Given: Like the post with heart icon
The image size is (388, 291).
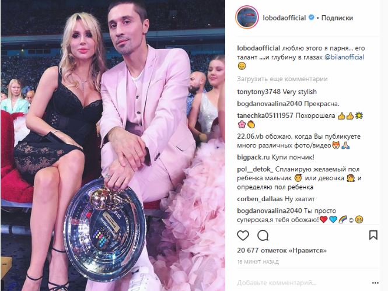Looking at the screenshot, I should click(243, 236).
